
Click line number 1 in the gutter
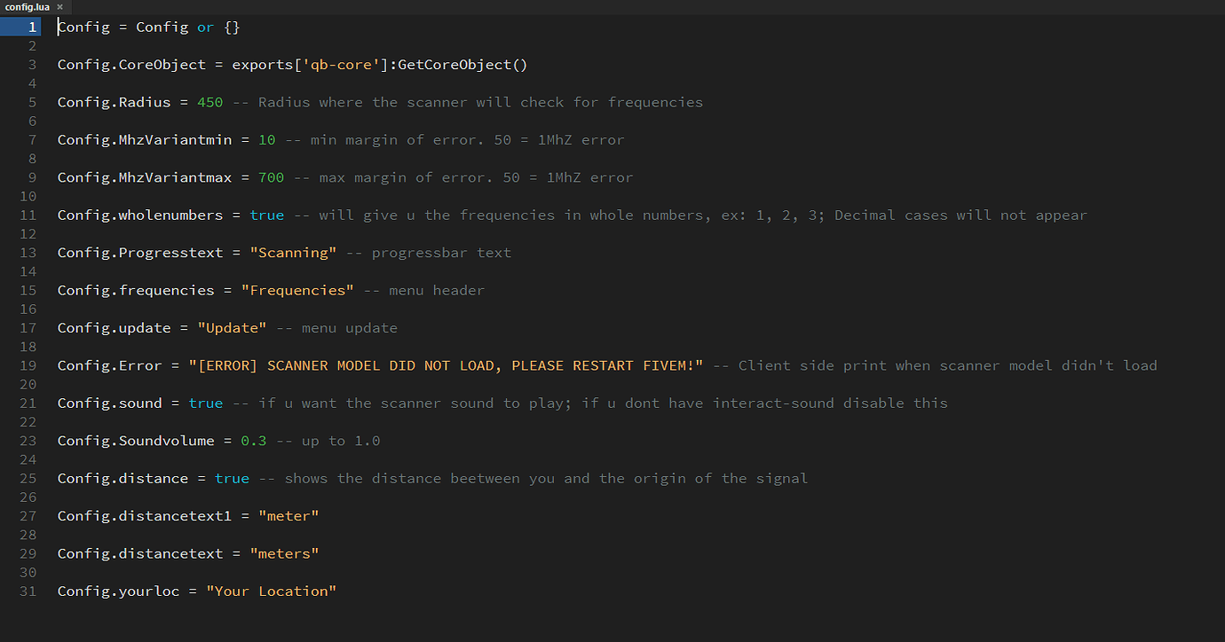33,27
